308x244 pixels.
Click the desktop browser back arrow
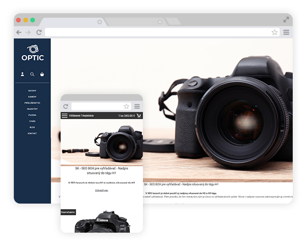point(19,32)
